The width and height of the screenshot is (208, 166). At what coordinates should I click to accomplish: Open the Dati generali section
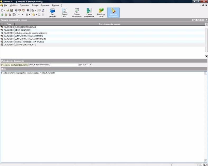[x=53, y=12]
